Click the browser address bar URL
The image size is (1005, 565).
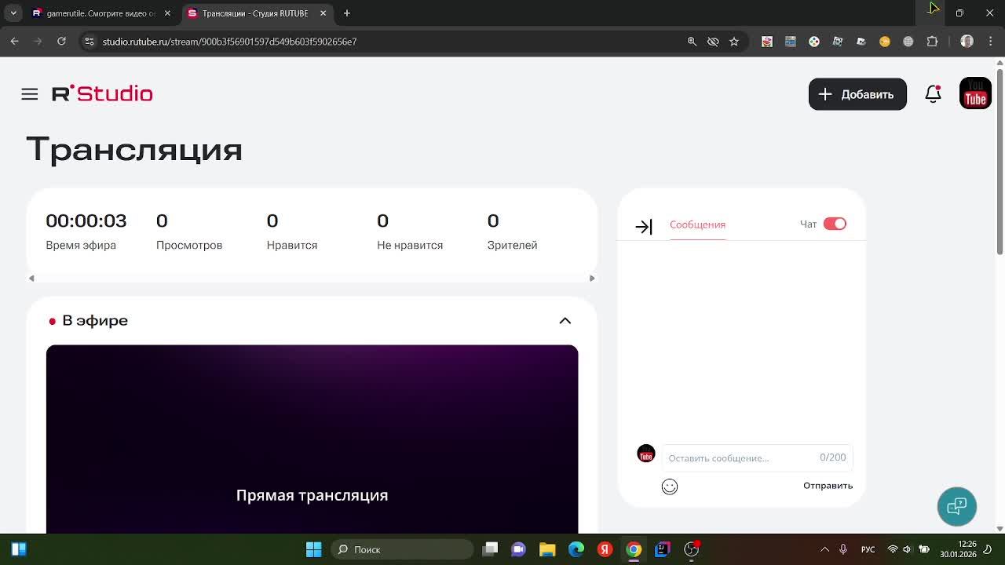[x=229, y=42]
